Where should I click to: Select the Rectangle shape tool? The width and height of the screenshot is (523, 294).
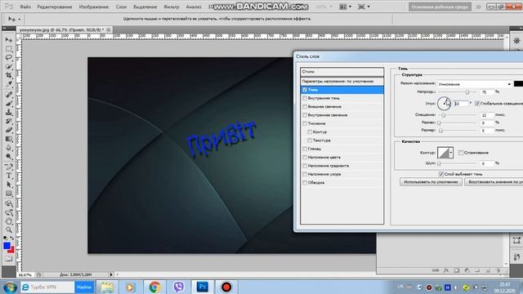pyautogui.click(x=9, y=194)
